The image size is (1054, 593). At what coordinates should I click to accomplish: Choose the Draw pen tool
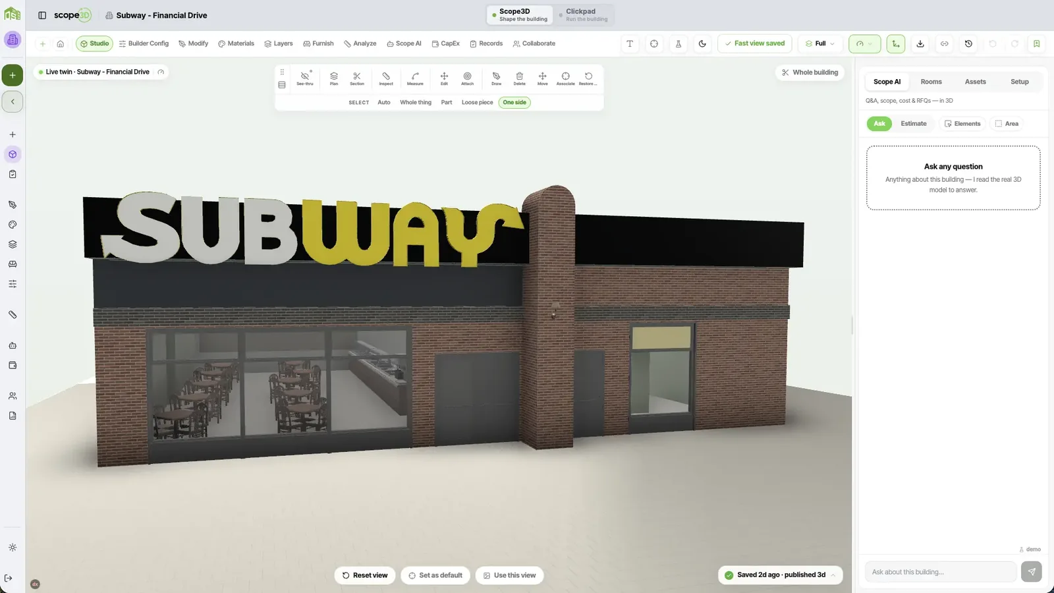[x=496, y=78]
